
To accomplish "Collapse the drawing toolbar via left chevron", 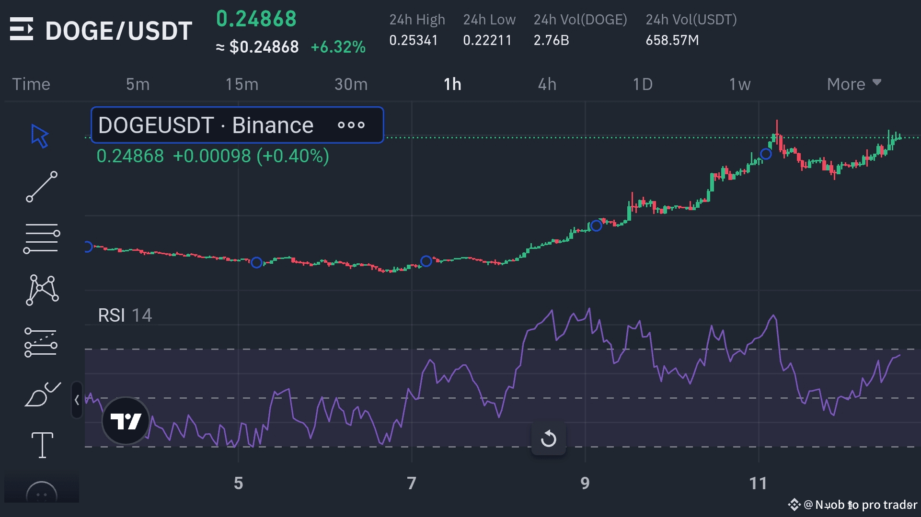I will pyautogui.click(x=77, y=400).
